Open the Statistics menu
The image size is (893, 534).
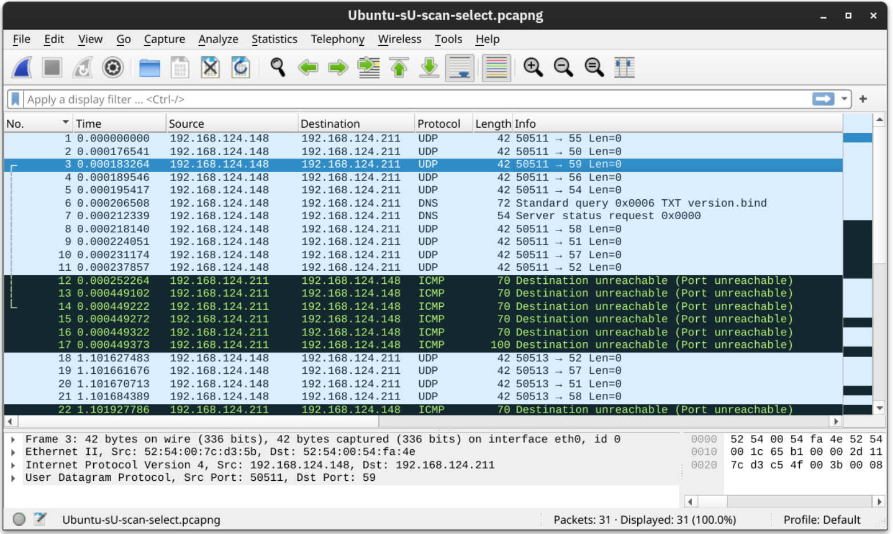pyautogui.click(x=274, y=39)
